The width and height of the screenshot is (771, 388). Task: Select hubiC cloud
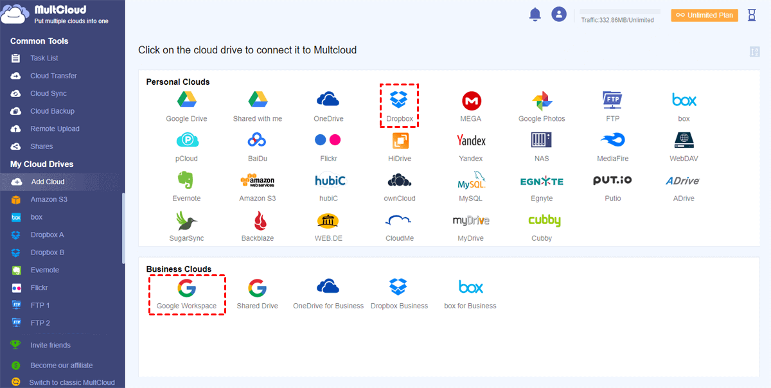click(x=328, y=186)
